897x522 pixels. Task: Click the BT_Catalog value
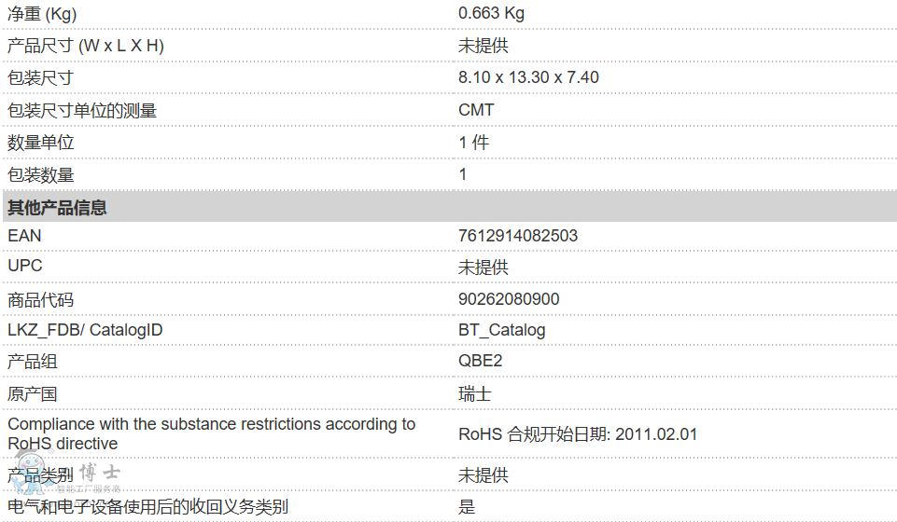click(501, 330)
